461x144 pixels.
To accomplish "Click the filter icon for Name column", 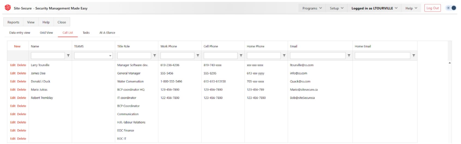I will [68, 56].
